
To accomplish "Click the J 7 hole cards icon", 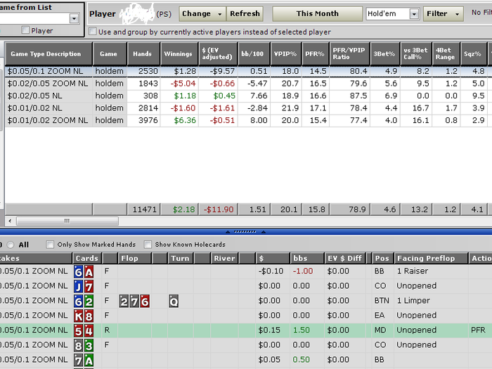I will click(x=84, y=286).
